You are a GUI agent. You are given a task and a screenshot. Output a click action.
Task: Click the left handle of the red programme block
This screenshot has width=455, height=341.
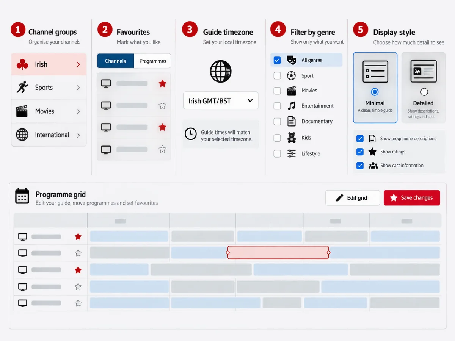pyautogui.click(x=227, y=252)
